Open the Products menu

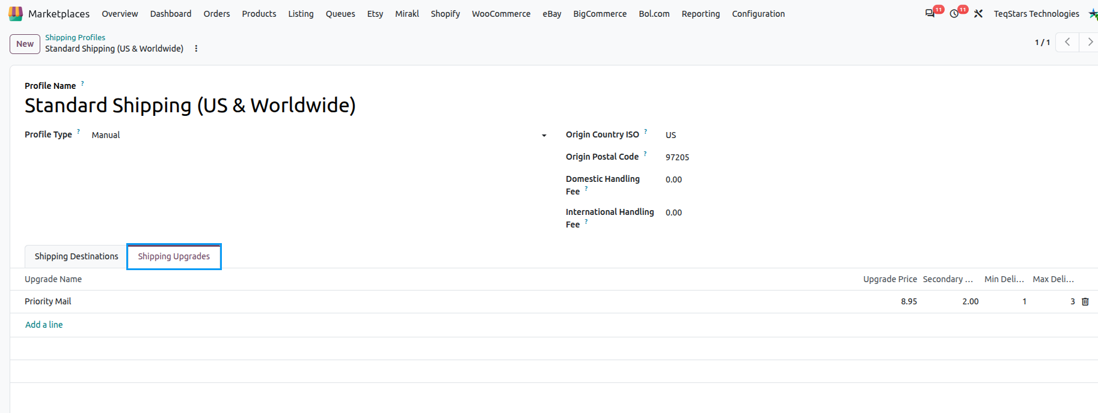pyautogui.click(x=259, y=14)
